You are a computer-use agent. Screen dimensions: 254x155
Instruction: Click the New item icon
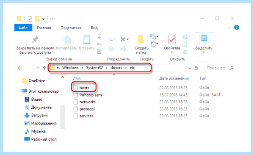point(153,36)
